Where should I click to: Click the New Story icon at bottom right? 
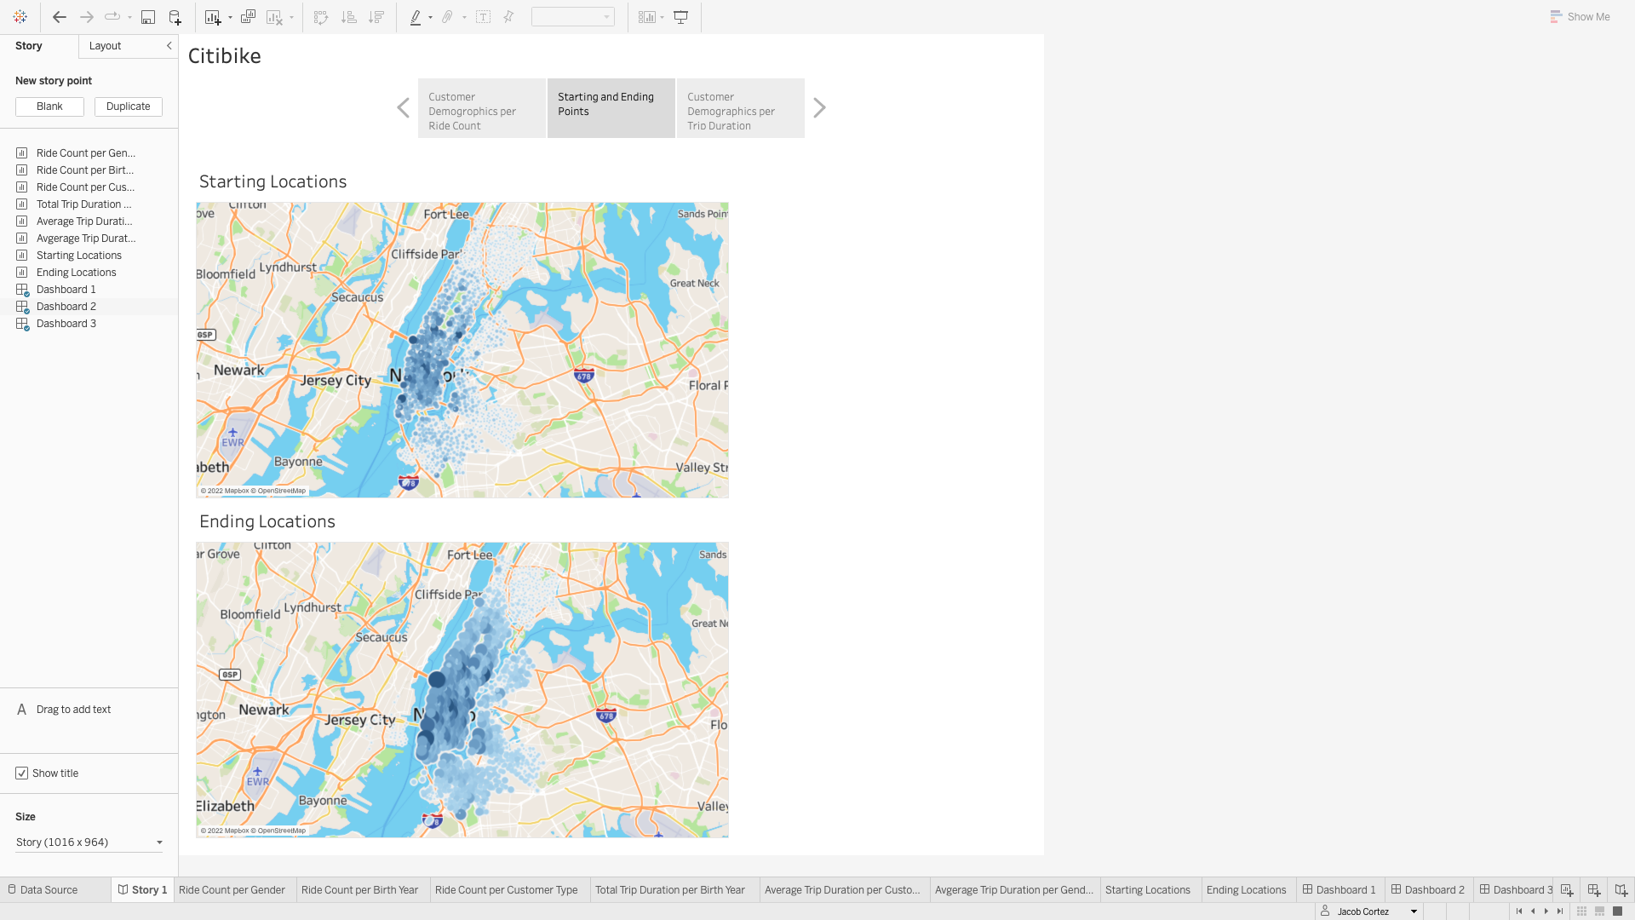coord(1620,889)
